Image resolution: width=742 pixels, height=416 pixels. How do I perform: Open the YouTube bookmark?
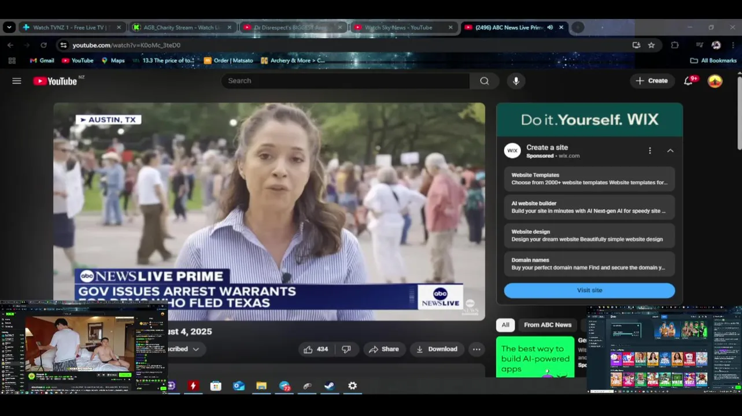pyautogui.click(x=77, y=60)
